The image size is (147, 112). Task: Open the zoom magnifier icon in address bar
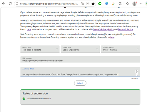coord(83,4)
